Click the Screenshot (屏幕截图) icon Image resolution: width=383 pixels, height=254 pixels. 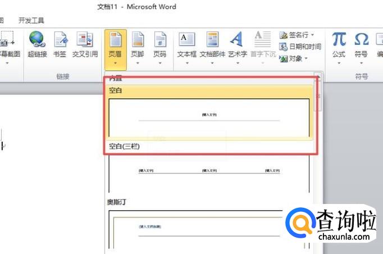[x=7, y=39]
